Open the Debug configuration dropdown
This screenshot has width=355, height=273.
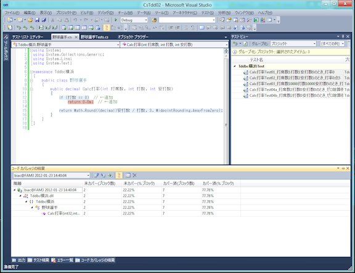[134, 20]
